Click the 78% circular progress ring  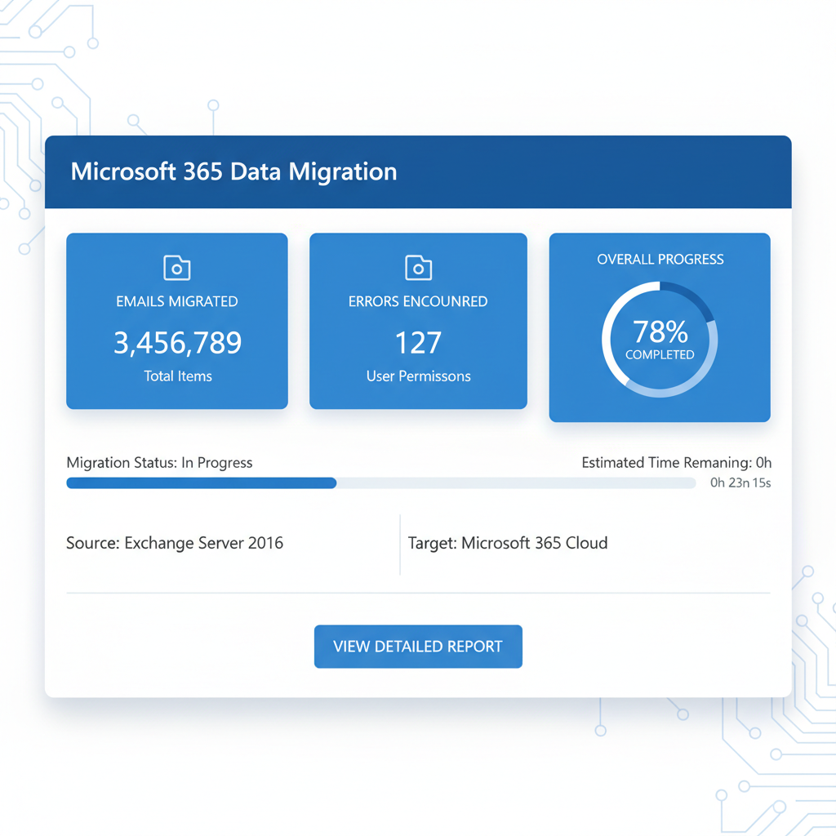660,340
